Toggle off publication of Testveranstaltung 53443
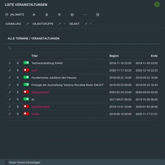This screenshot has height=165, width=165. [26, 63]
